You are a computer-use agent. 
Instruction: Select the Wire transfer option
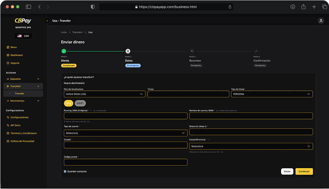coord(68,103)
